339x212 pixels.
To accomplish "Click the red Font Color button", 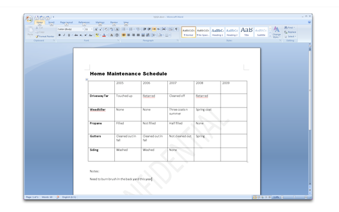I will [104, 35].
